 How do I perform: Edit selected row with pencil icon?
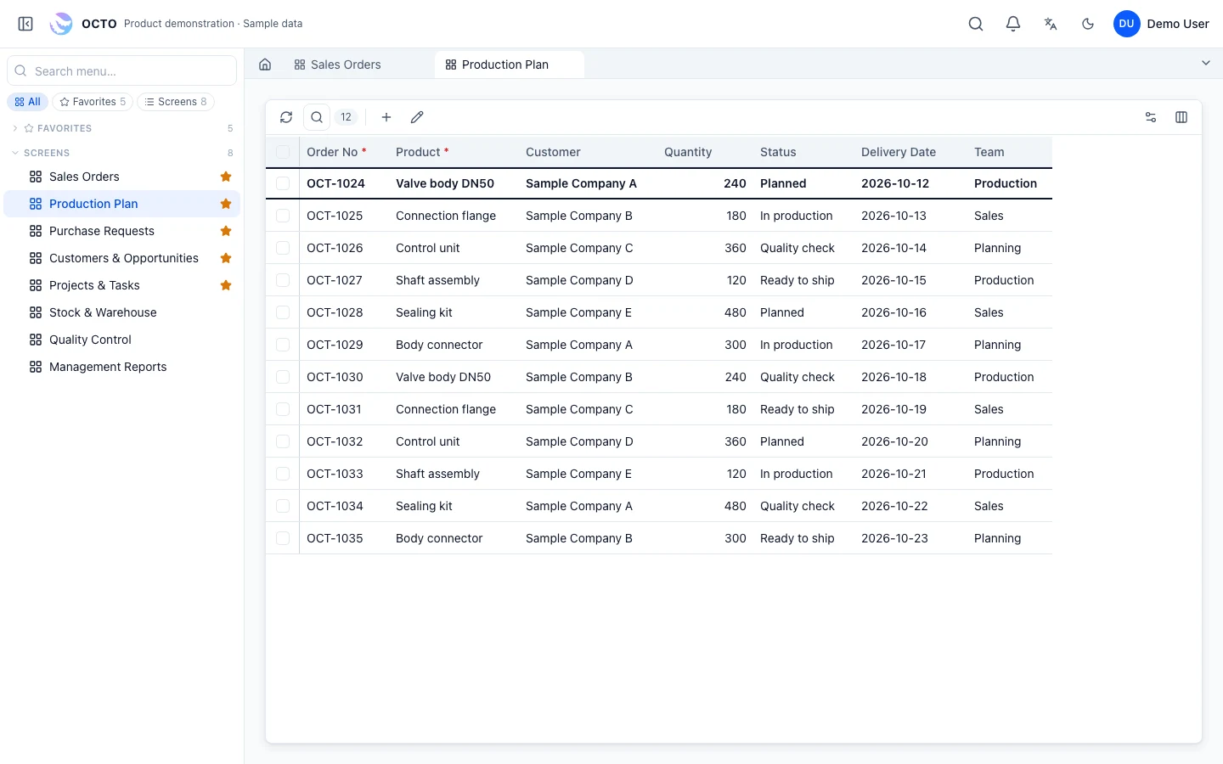[417, 117]
